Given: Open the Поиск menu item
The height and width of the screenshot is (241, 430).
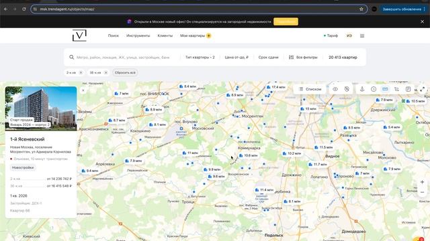Looking at the screenshot, I should [114, 35].
